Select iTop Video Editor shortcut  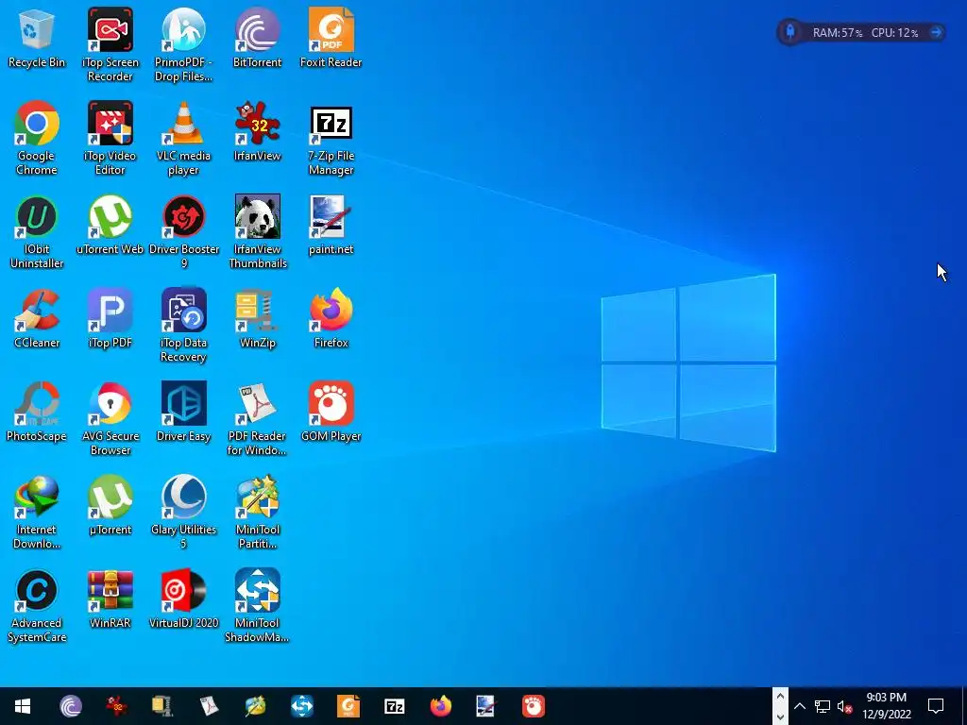click(110, 139)
